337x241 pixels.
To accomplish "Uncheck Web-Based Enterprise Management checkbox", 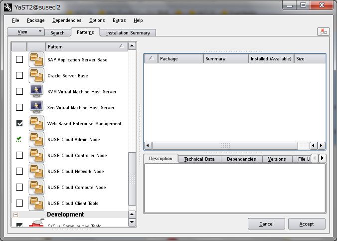I will pyautogui.click(x=19, y=123).
